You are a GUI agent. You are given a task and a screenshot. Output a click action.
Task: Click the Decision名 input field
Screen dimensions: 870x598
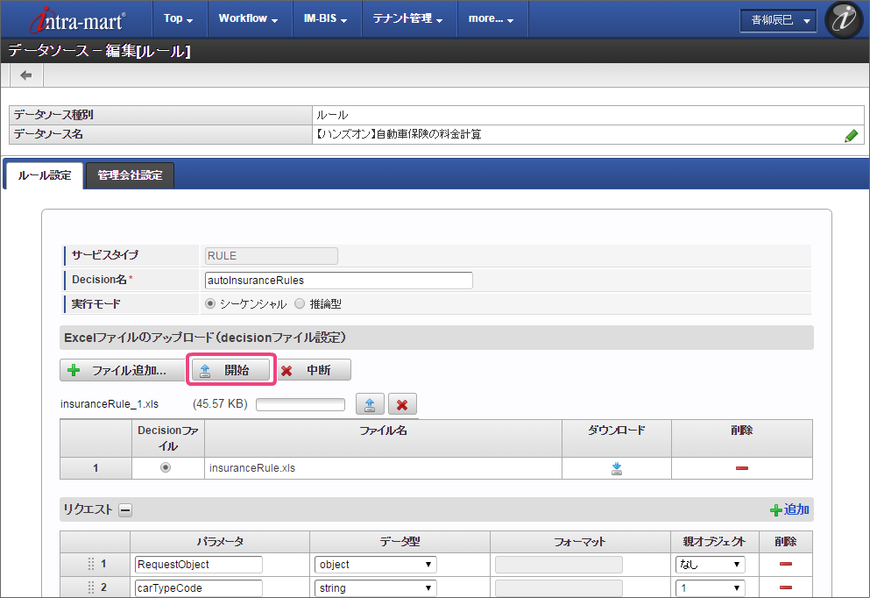(338, 281)
